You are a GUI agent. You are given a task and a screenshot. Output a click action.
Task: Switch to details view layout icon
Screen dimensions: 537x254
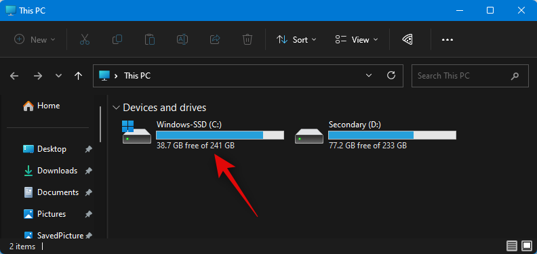tap(512, 246)
